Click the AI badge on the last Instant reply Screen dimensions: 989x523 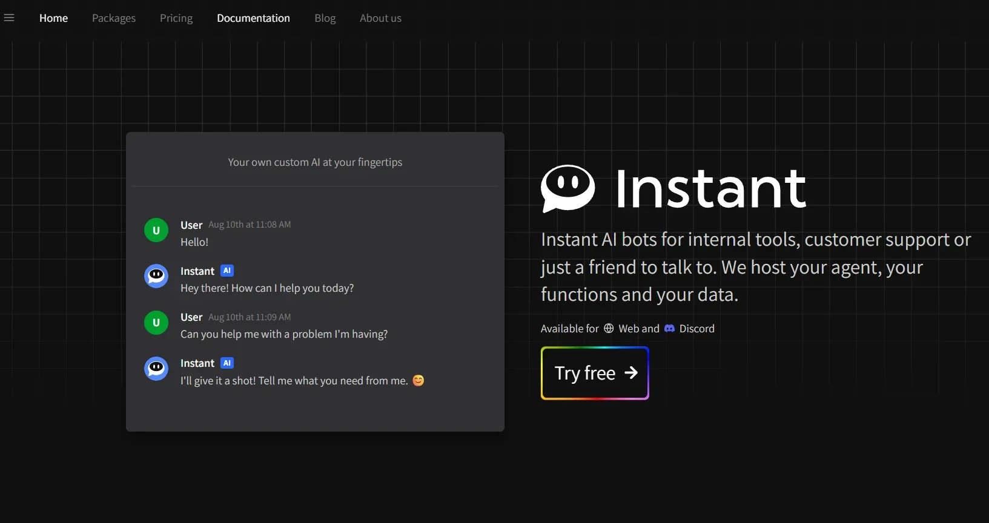tap(227, 363)
